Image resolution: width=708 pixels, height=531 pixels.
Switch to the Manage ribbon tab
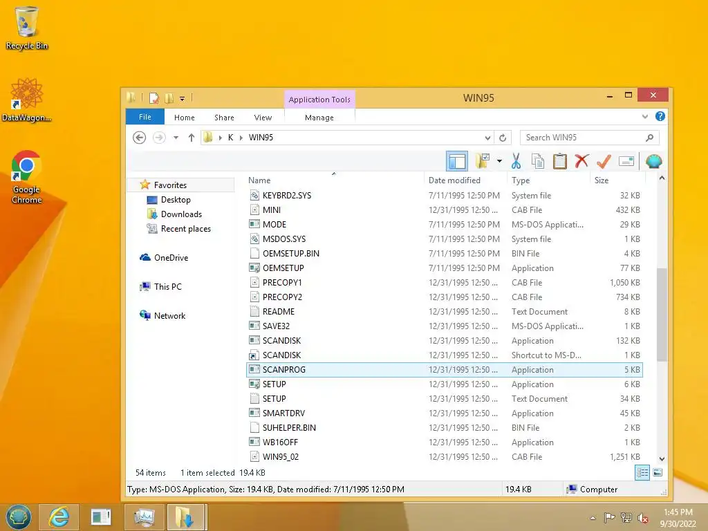319,118
